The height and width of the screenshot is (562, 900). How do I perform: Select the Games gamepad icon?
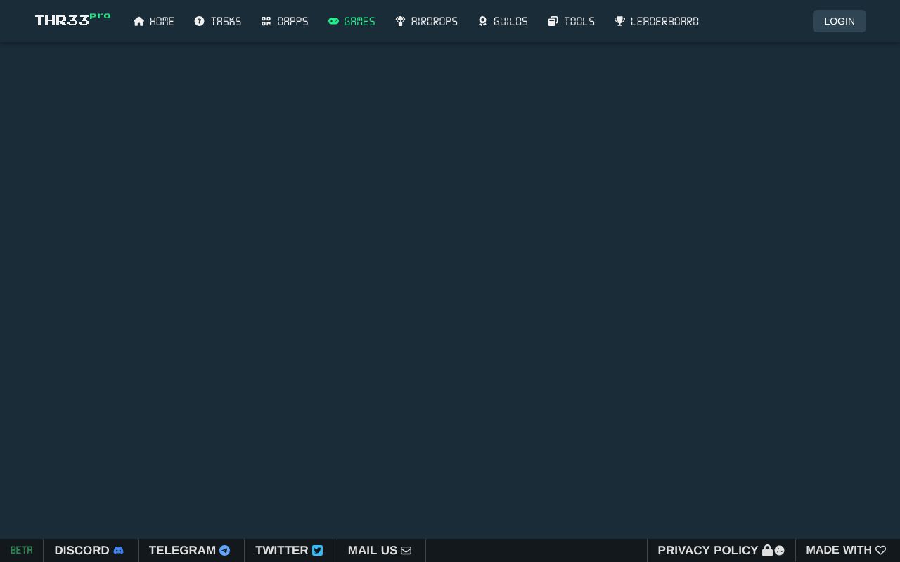[333, 21]
